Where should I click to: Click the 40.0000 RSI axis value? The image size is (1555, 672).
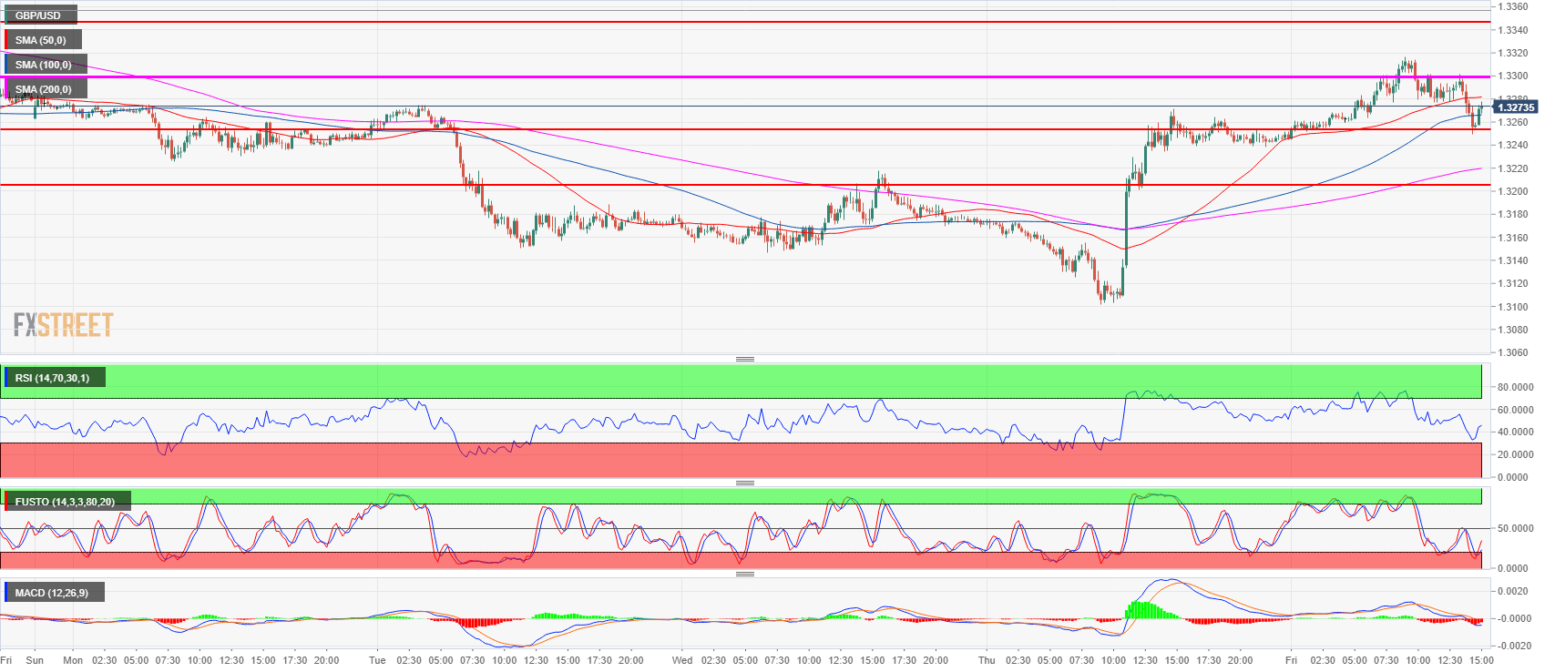(x=1516, y=432)
